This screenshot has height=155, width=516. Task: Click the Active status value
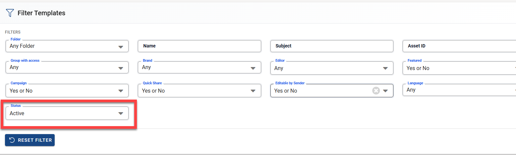click(x=17, y=113)
